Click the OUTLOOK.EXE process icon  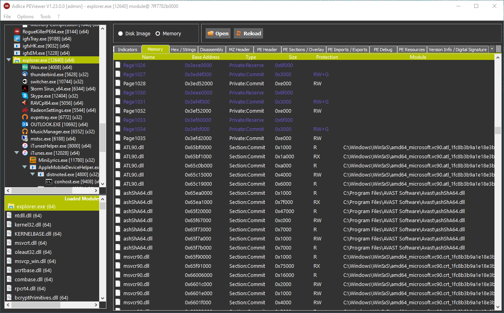25,125
